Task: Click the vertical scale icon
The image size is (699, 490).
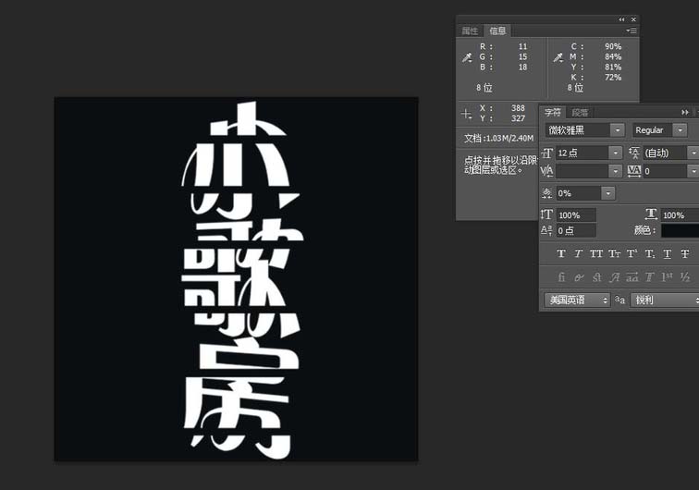Action: [x=546, y=214]
